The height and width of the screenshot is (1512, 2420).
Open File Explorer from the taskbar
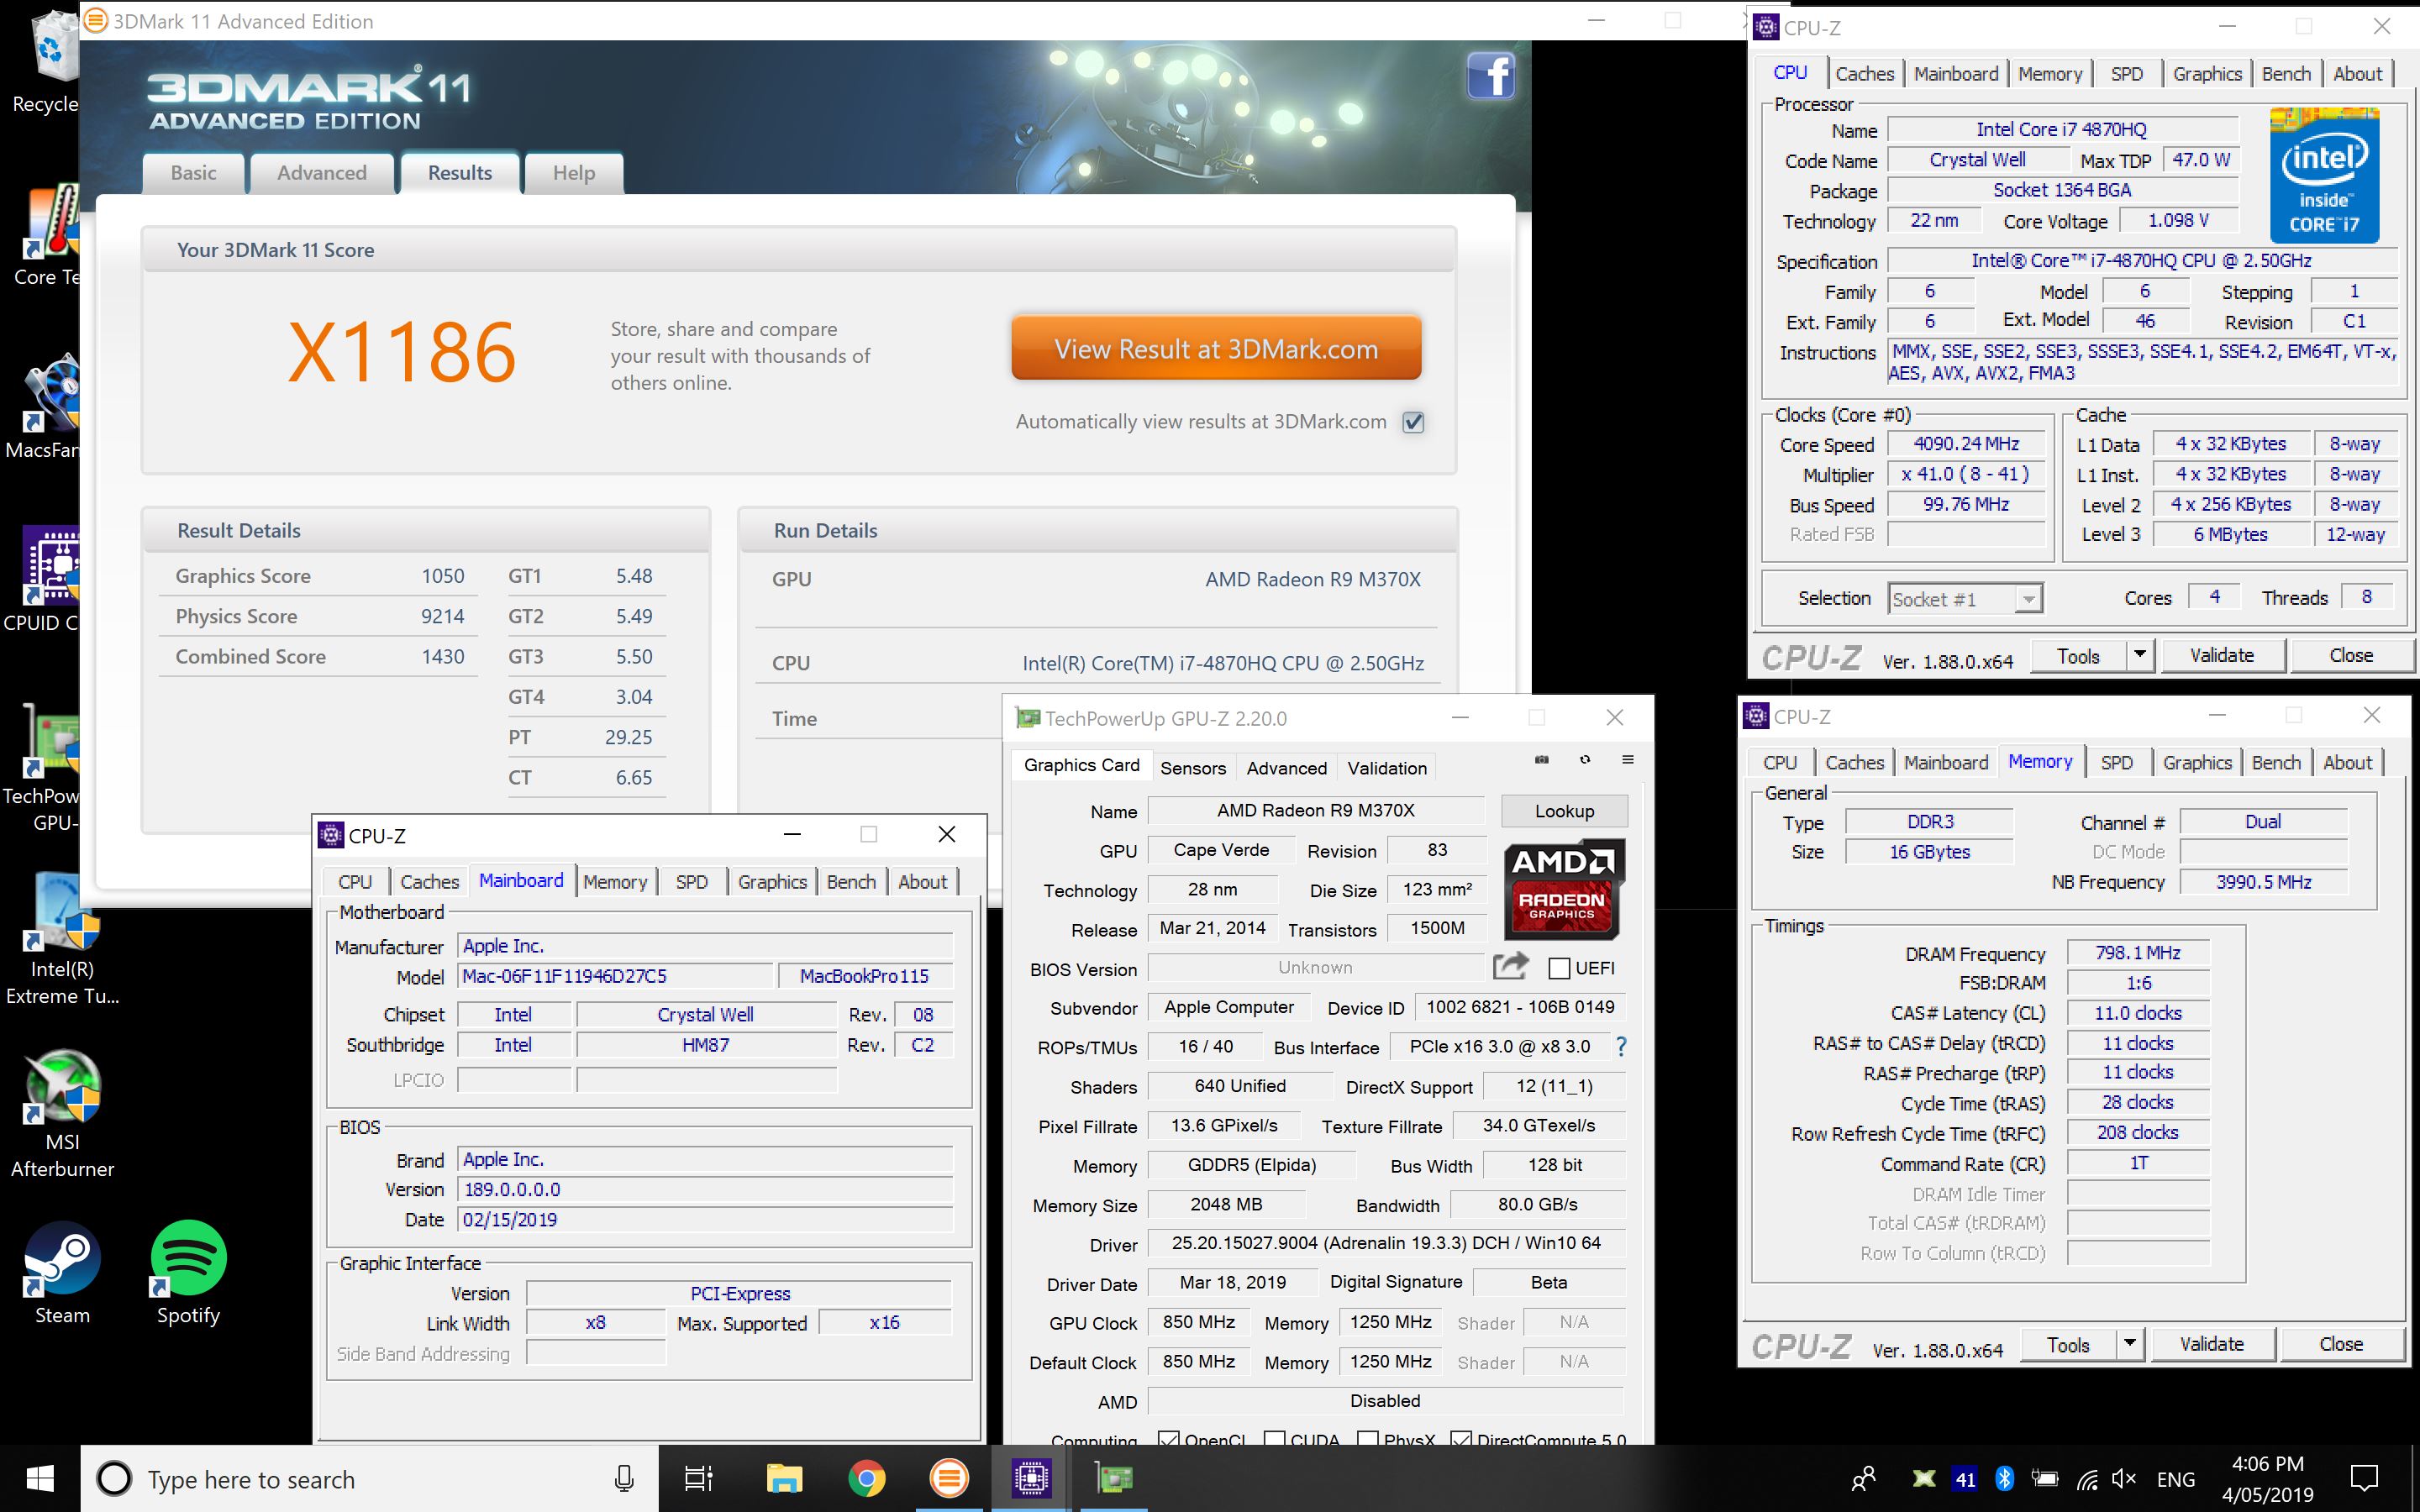tap(784, 1478)
